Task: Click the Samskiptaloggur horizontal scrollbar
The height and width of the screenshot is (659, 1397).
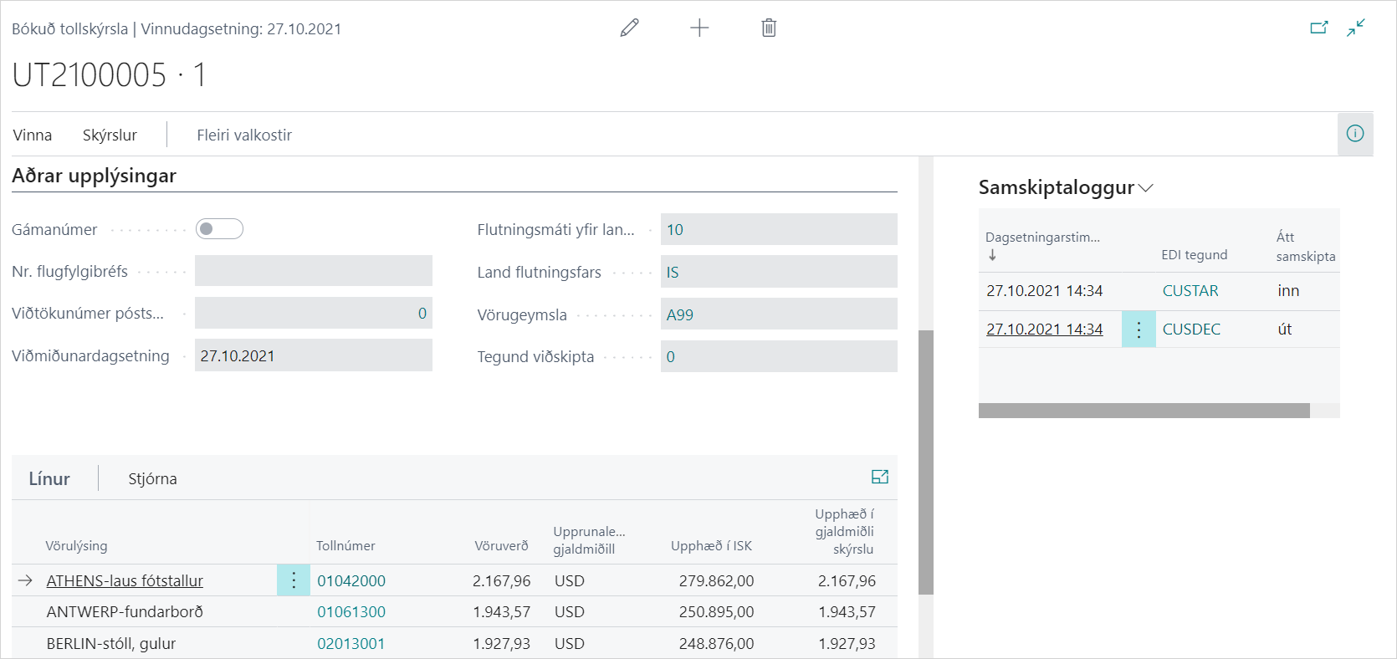Action: pyautogui.click(x=1144, y=411)
